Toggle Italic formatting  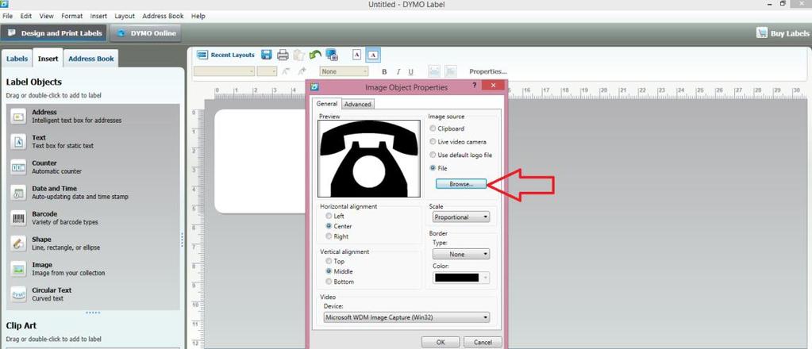point(398,72)
